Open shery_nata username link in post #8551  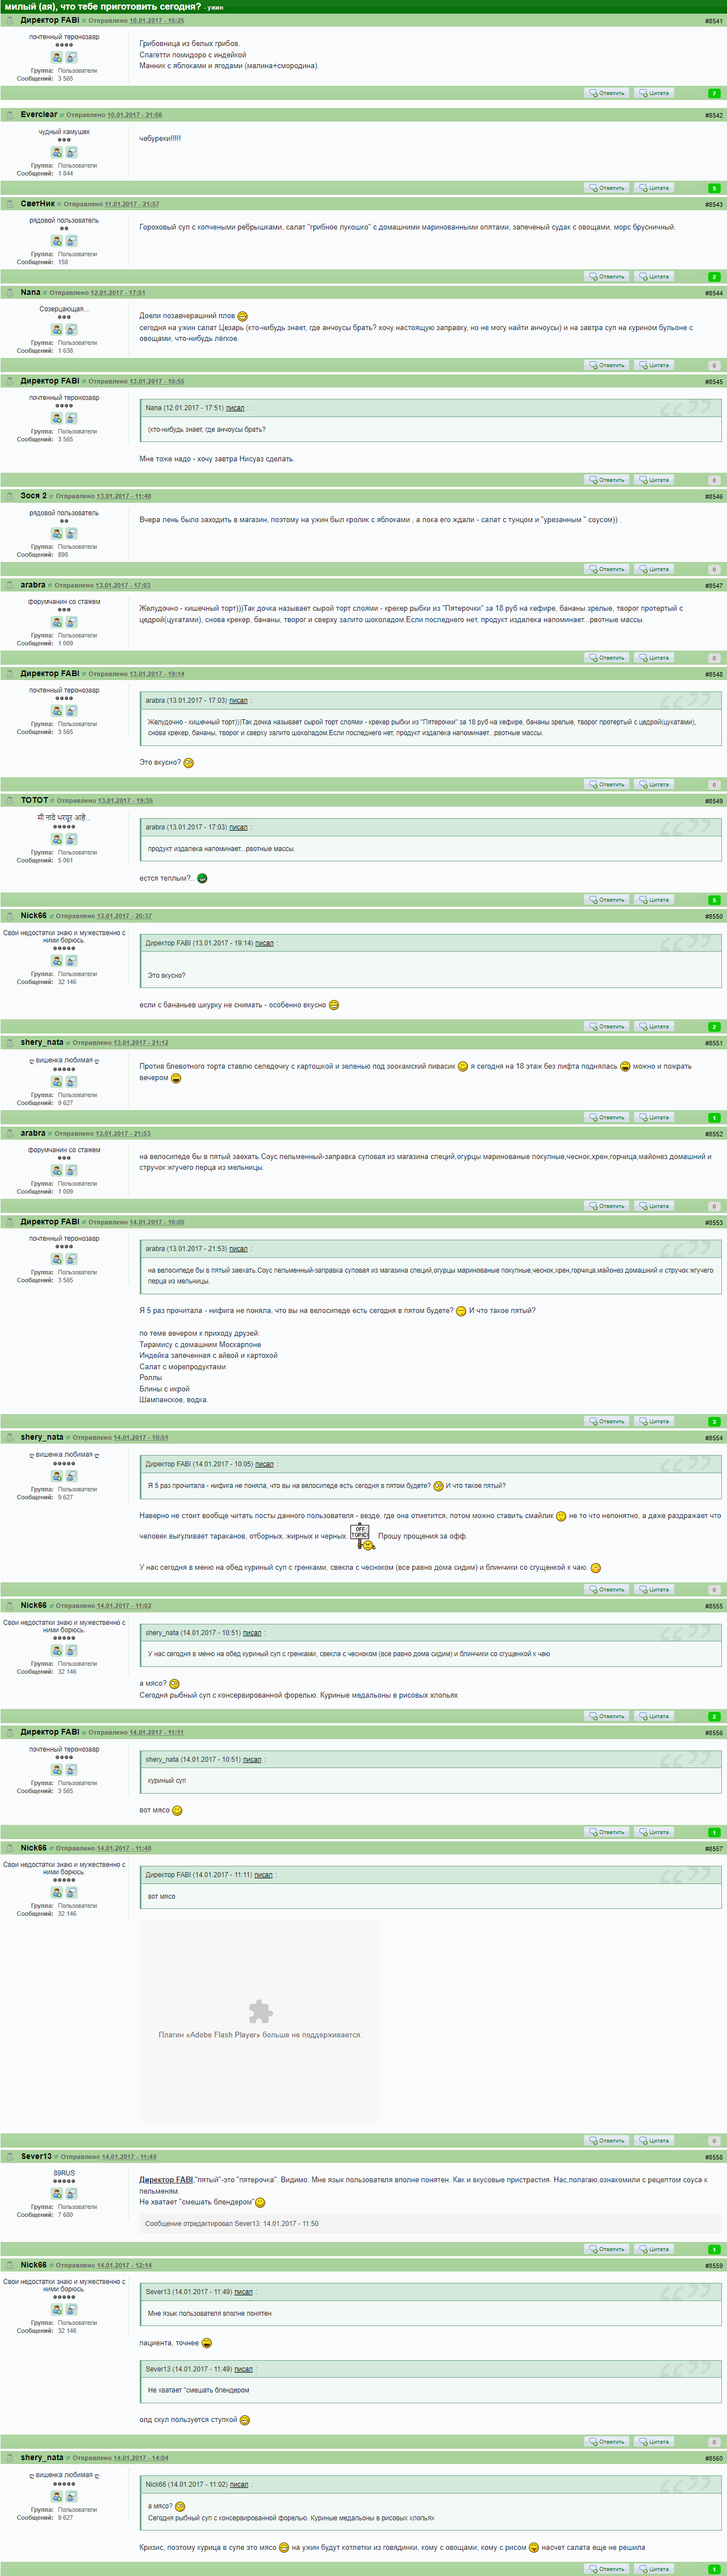click(42, 1042)
